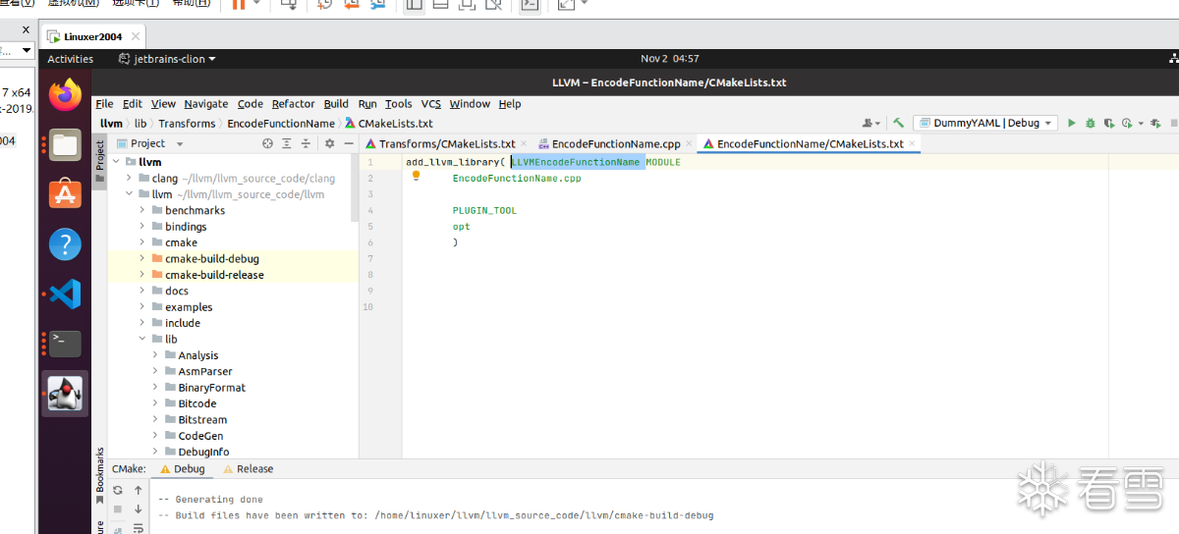Expand the CodeGen folder

(x=155, y=436)
